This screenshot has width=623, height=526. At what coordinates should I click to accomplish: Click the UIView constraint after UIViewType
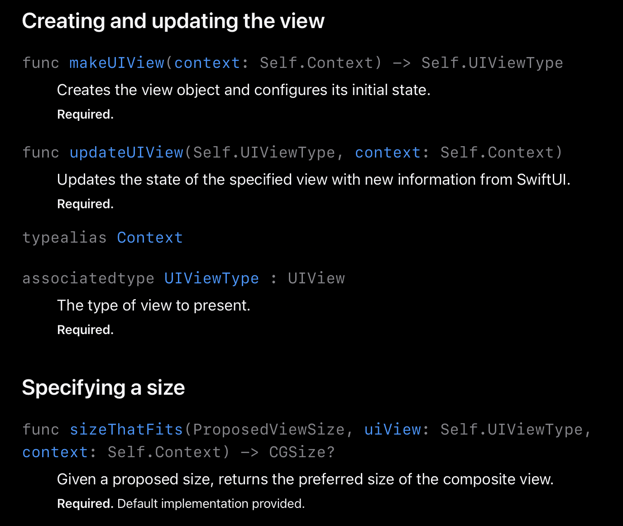pyautogui.click(x=316, y=278)
